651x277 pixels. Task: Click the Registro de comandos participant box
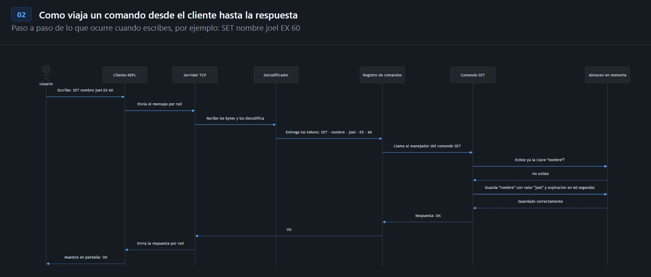click(x=382, y=75)
